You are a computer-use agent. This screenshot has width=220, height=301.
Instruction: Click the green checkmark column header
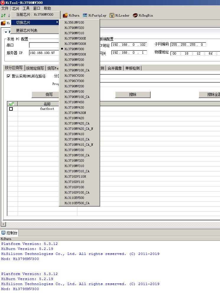(x=11, y=104)
